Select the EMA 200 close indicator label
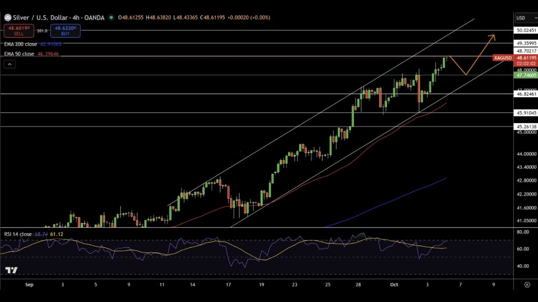Viewport: 538px width, 302px height. (x=21, y=44)
